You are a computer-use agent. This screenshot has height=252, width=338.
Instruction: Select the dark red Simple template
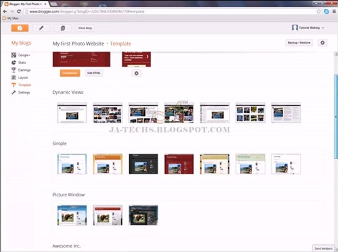click(179, 164)
